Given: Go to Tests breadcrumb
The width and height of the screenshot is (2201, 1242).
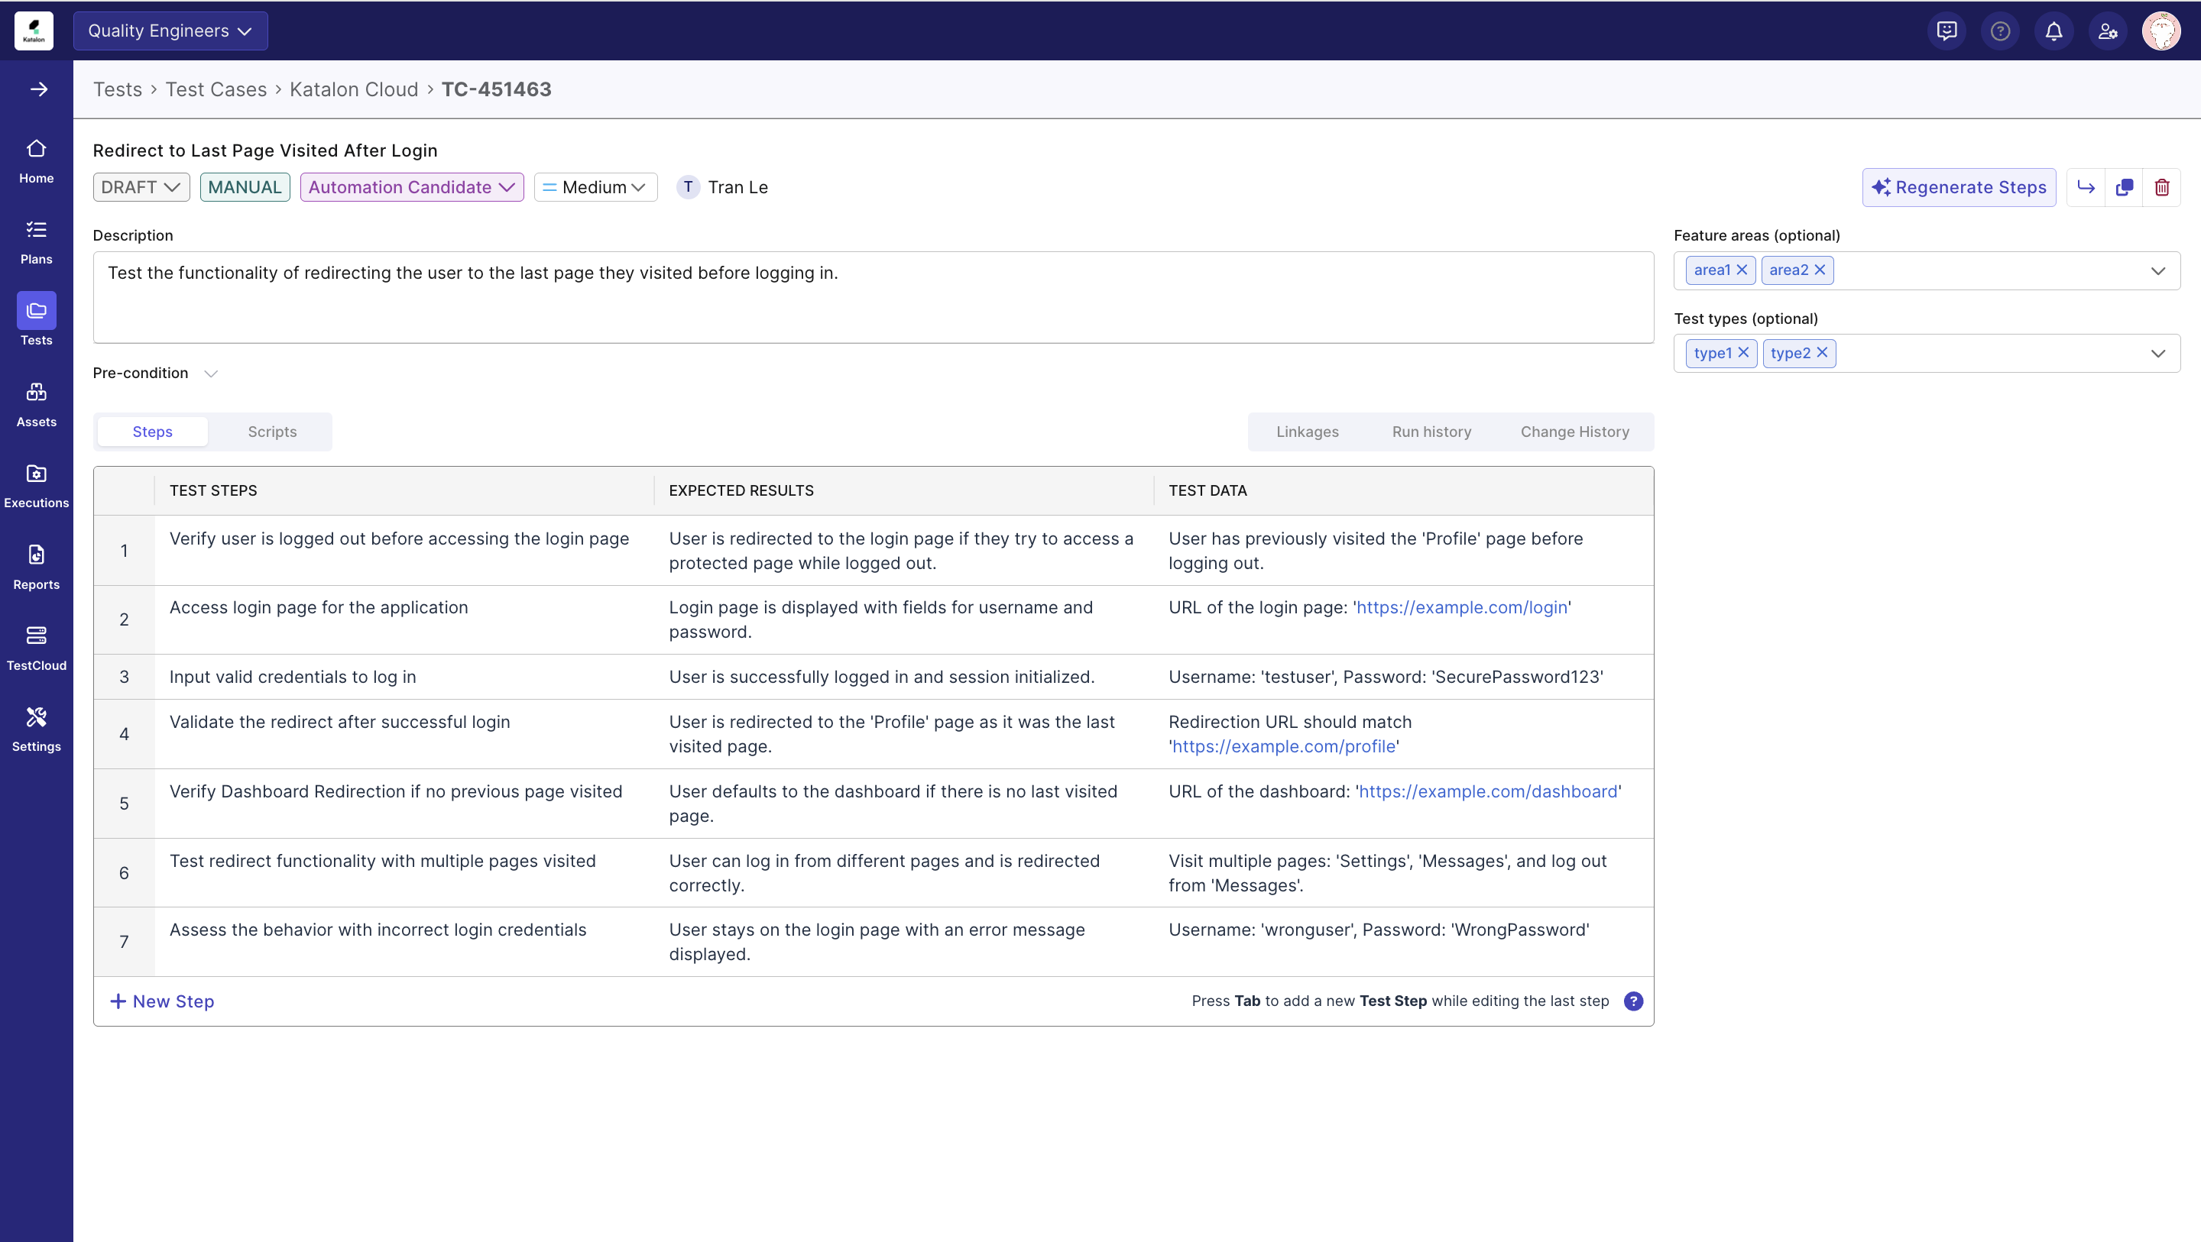Looking at the screenshot, I should tap(117, 89).
